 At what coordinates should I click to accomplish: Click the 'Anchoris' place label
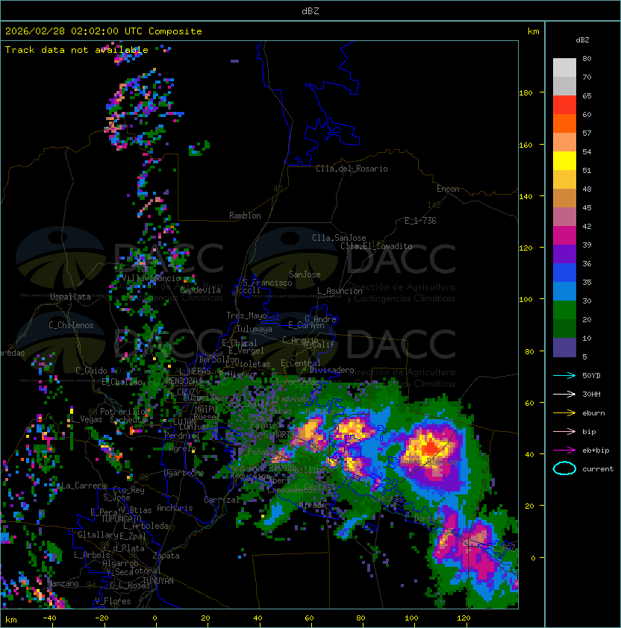pyautogui.click(x=175, y=508)
